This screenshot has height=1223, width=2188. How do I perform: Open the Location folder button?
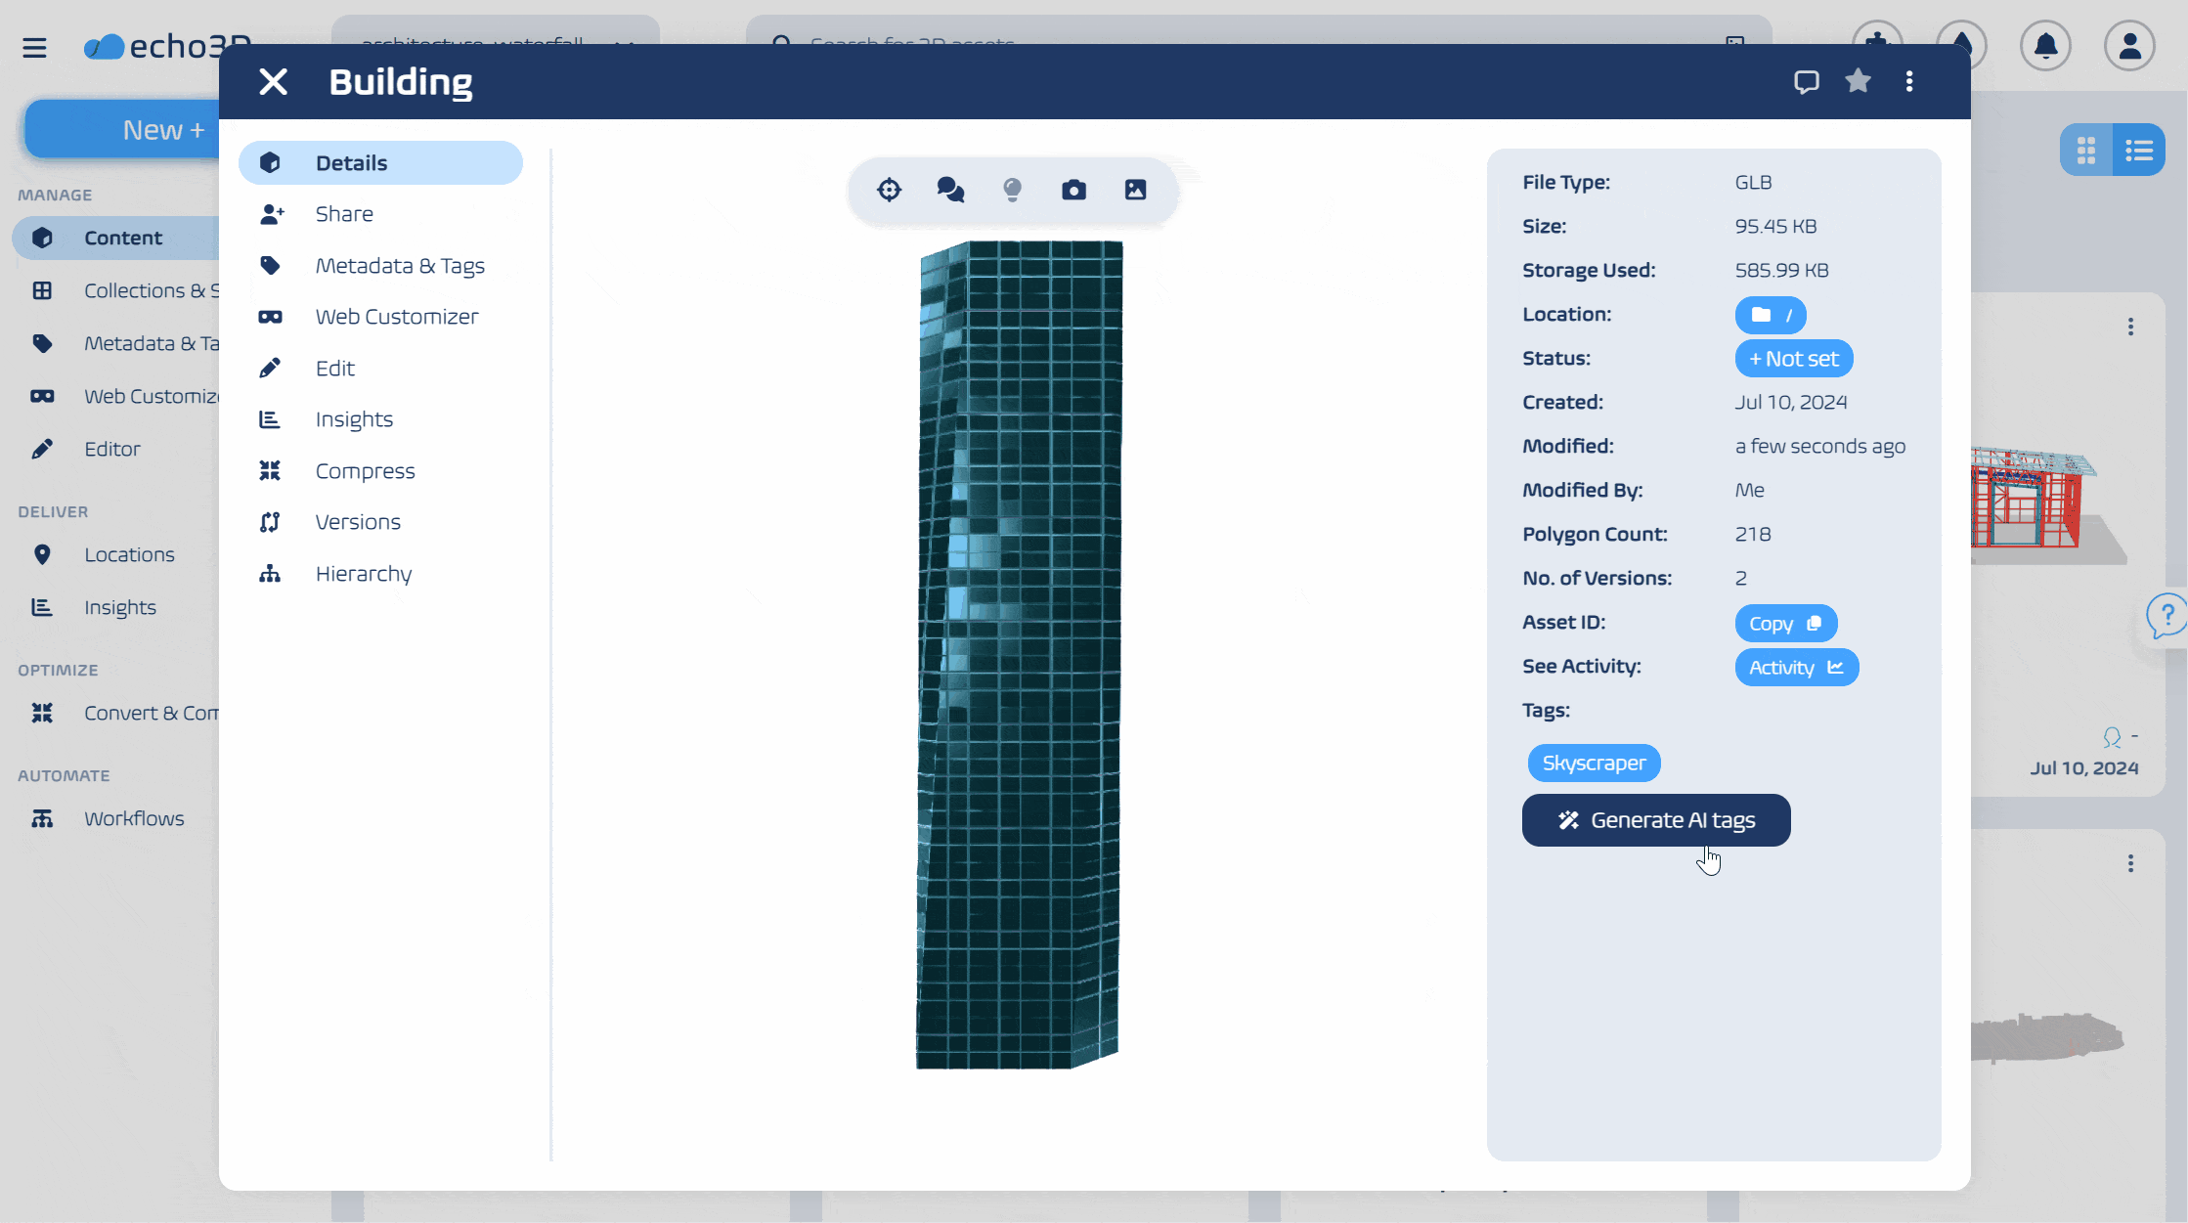pos(1771,315)
